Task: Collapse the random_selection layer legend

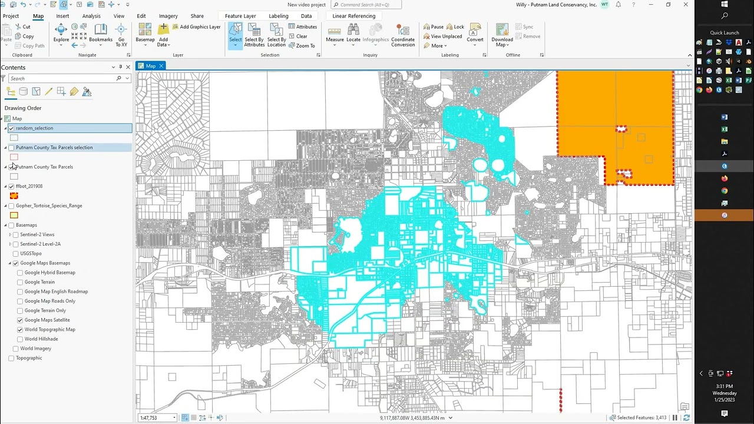Action: 5,128
